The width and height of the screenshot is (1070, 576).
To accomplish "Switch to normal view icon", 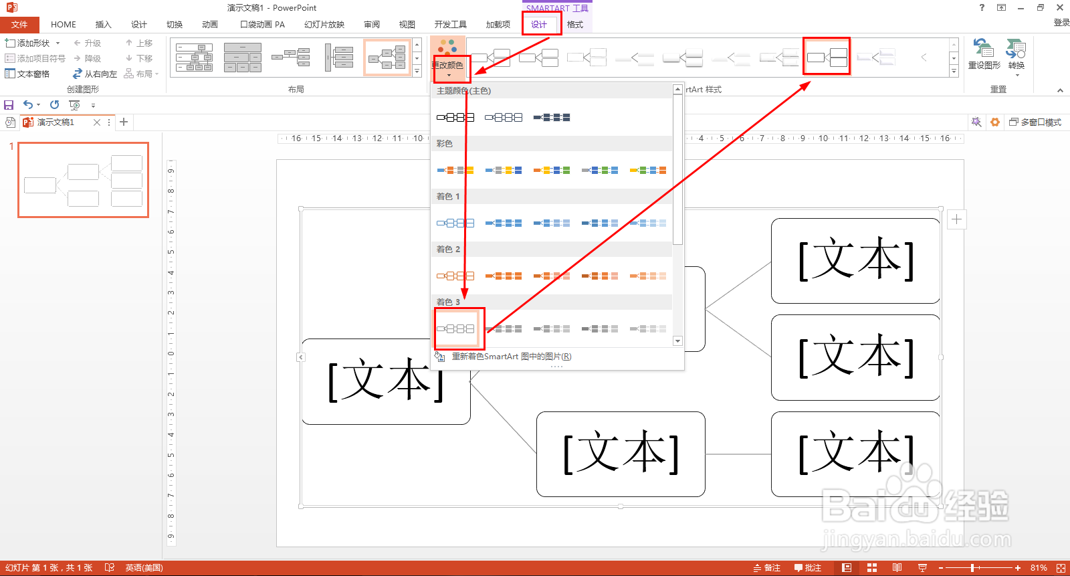I will 847,568.
